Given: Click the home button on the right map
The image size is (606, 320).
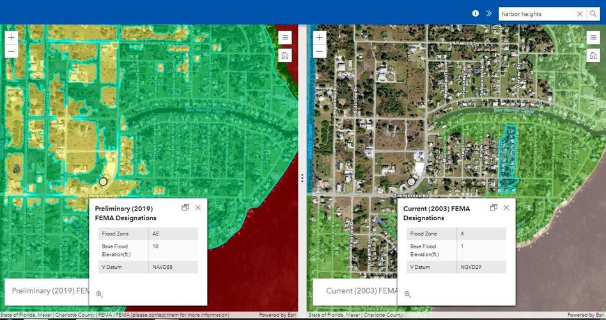Looking at the screenshot, I should 593,56.
